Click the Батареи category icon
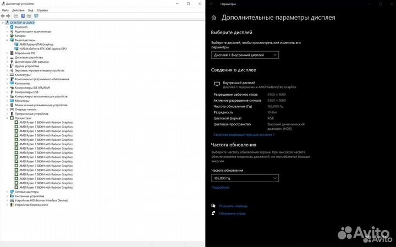This screenshot has width=396, height=247. point(12,36)
